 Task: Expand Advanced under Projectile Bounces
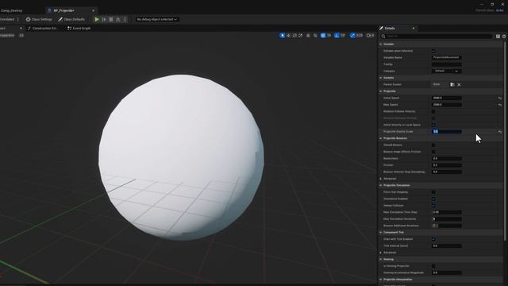coord(381,179)
